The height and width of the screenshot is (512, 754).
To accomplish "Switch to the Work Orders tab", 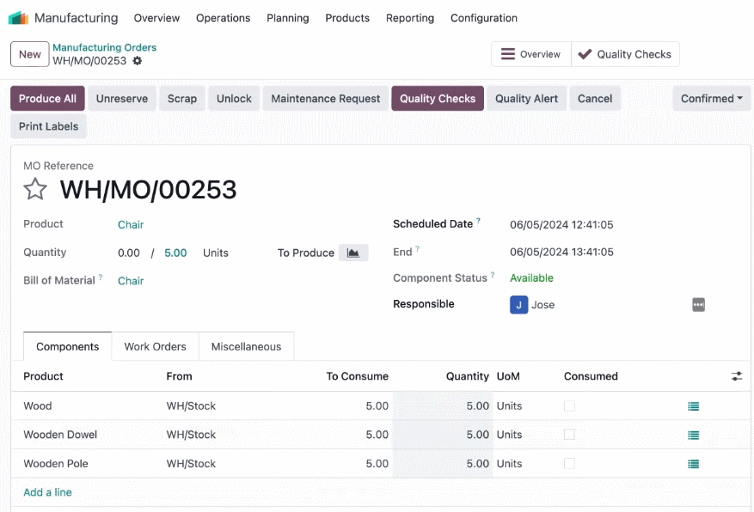I will point(155,346).
